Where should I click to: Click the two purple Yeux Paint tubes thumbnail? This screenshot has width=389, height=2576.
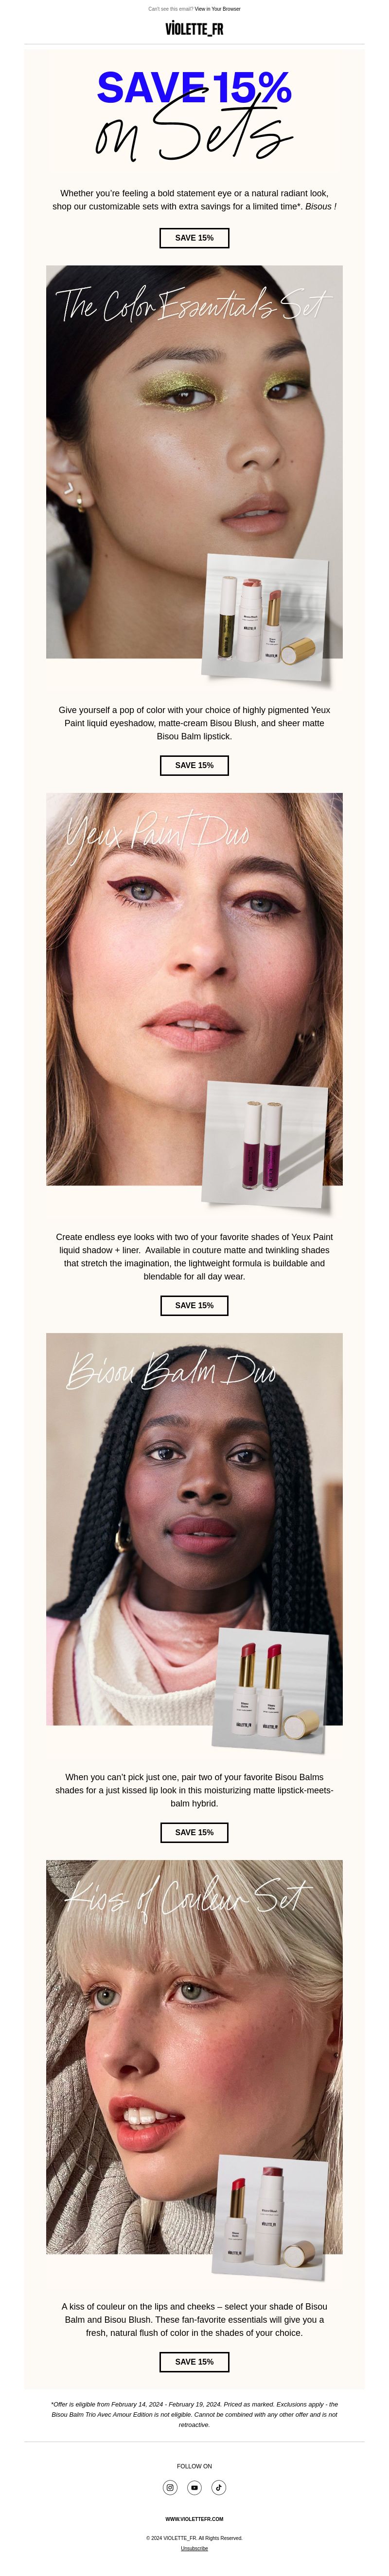266,1144
